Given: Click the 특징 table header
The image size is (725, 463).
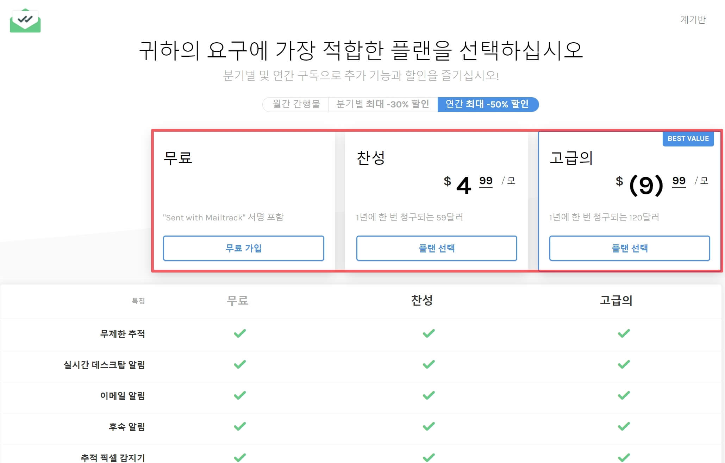Looking at the screenshot, I should [138, 301].
